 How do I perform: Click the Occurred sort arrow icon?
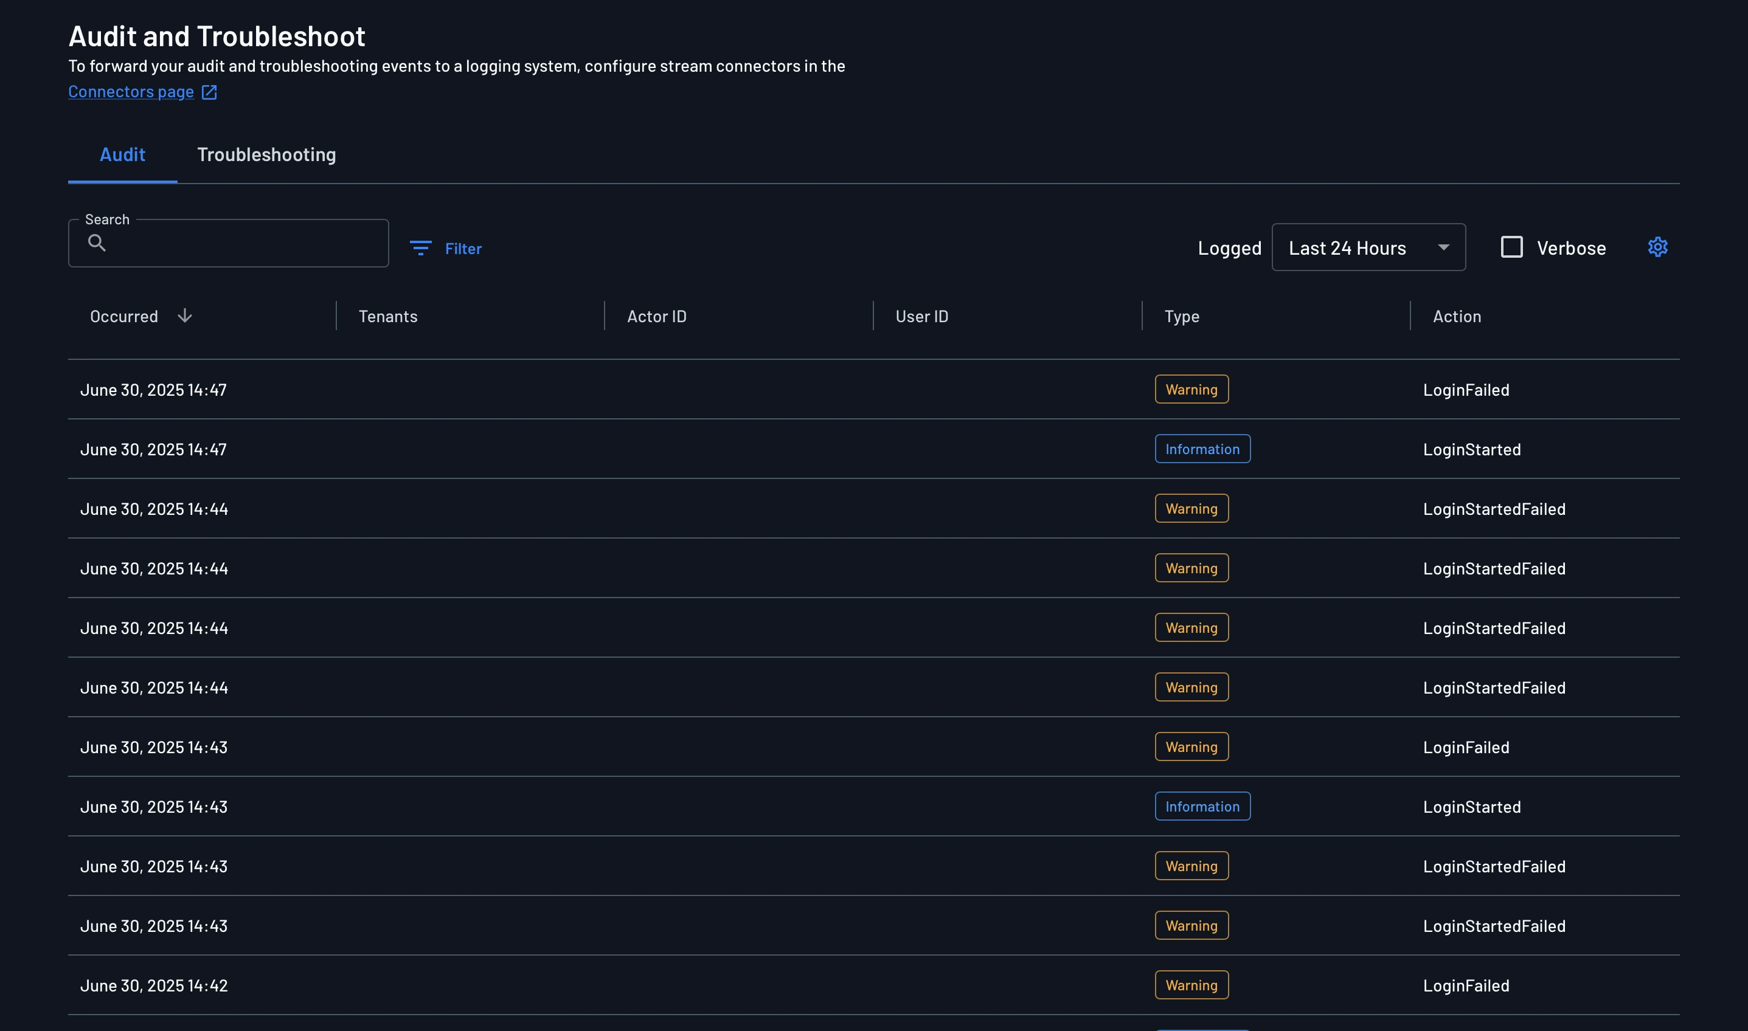click(x=185, y=316)
